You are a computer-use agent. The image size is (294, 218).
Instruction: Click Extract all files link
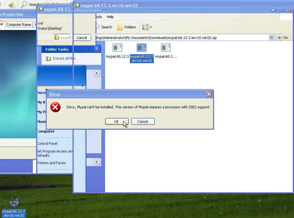coord(64,59)
